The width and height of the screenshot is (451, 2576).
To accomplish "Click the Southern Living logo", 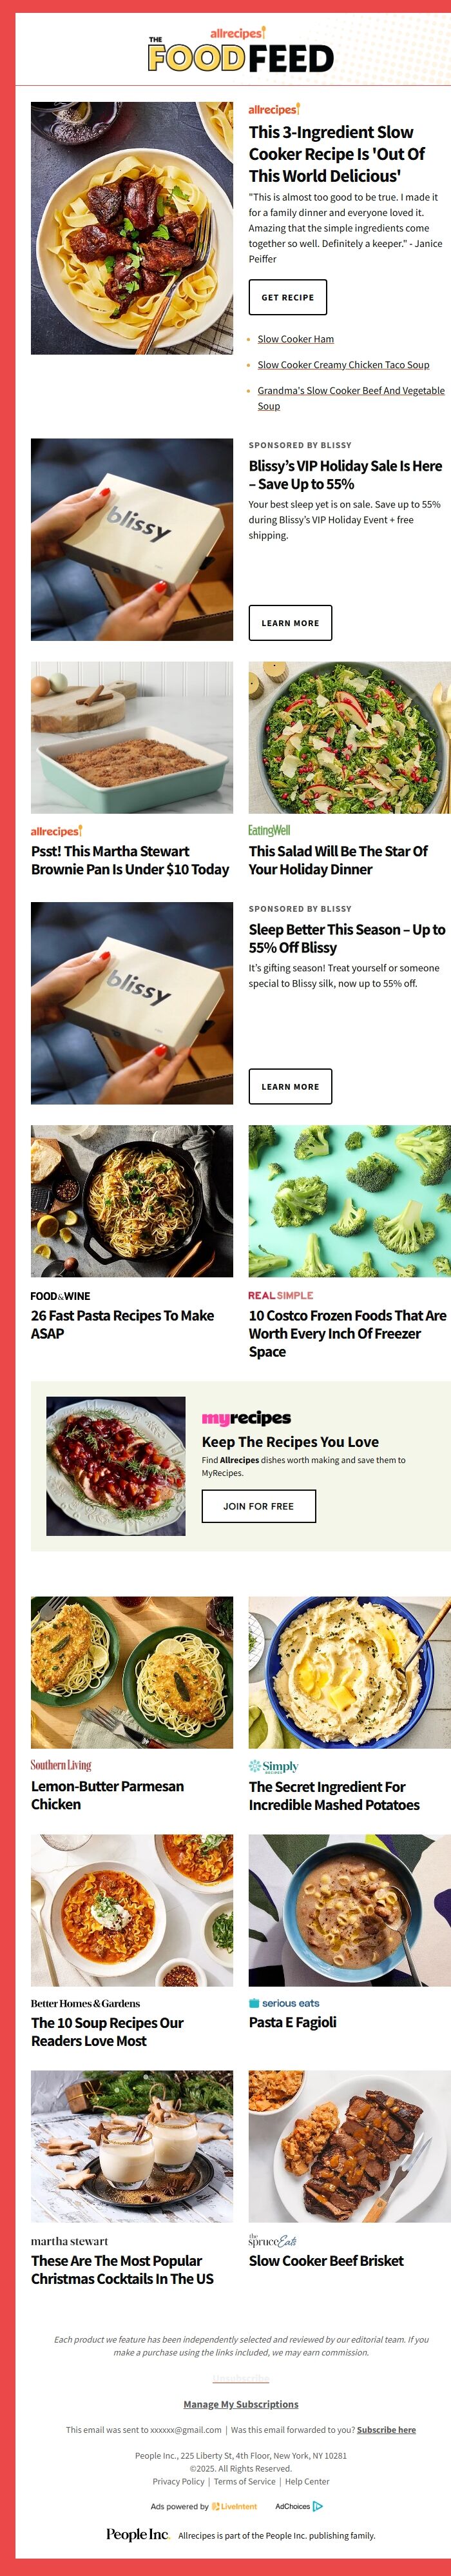I will pos(61,1765).
